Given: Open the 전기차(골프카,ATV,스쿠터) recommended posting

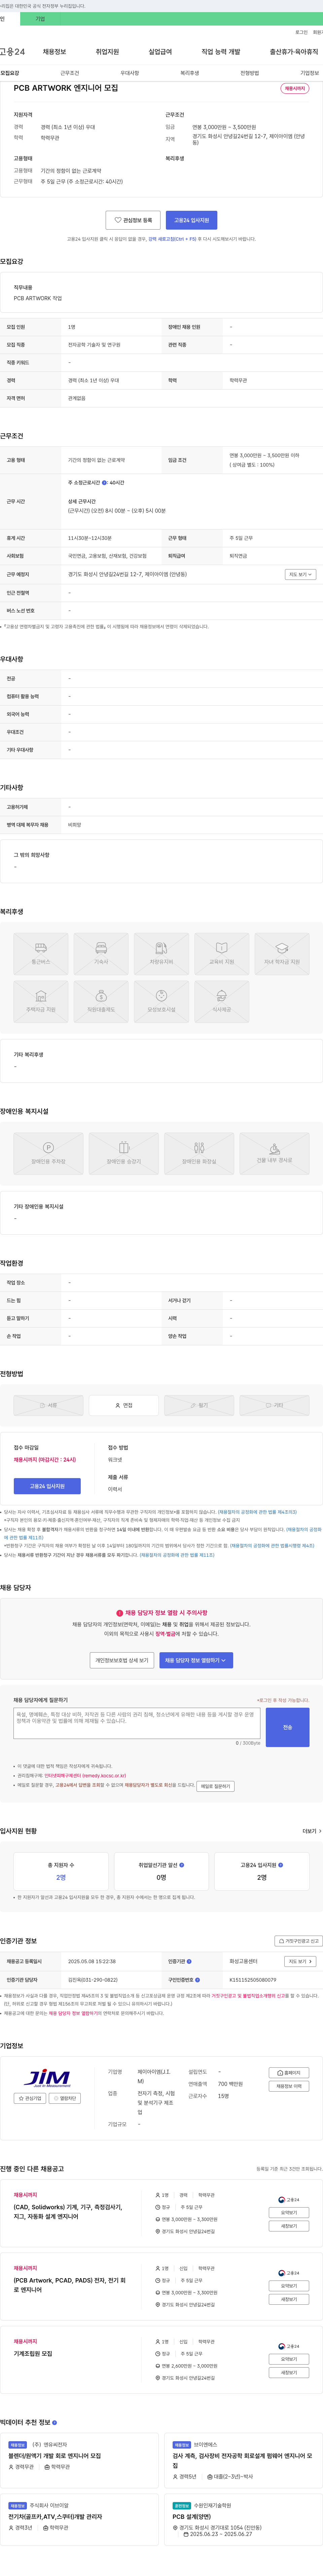Looking at the screenshot, I should point(55,2517).
